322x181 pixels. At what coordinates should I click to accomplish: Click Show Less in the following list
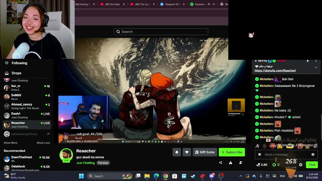click(x=43, y=143)
